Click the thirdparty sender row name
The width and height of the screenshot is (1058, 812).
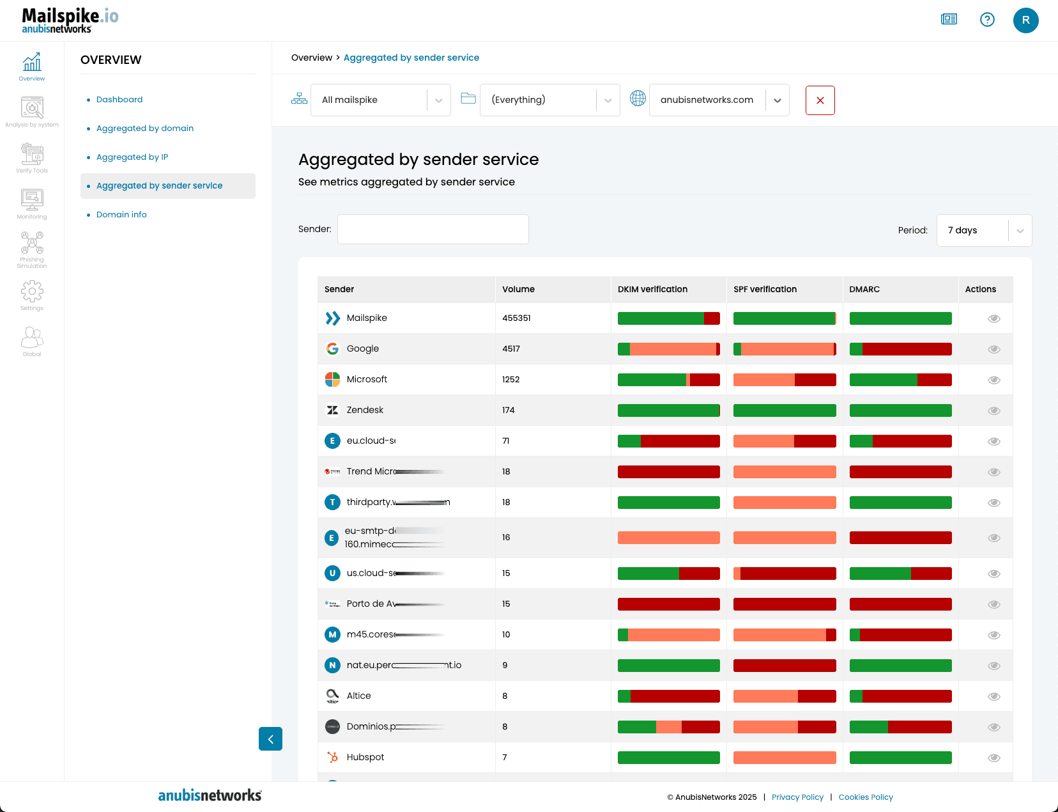pos(398,503)
